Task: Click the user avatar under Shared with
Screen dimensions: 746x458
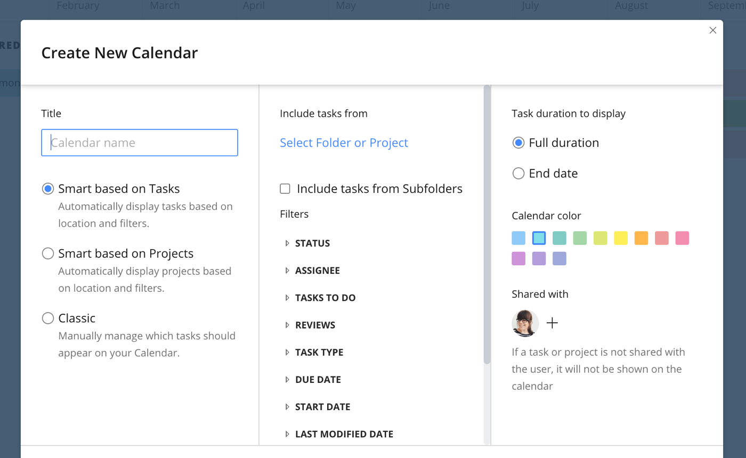Action: tap(525, 323)
